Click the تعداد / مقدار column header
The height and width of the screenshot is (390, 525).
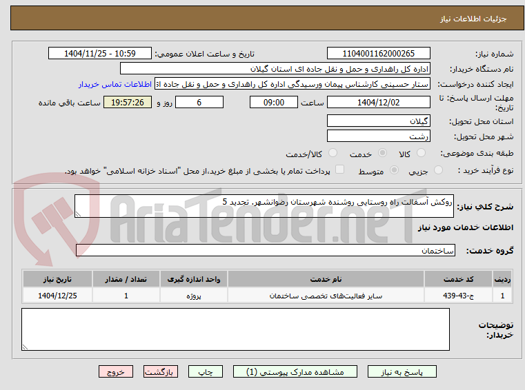tap(126, 279)
